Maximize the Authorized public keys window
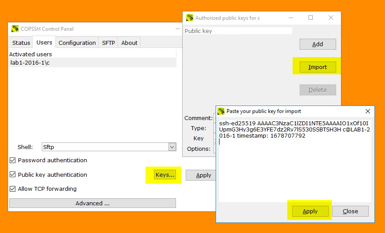The width and height of the screenshot is (385, 233). click(311, 18)
